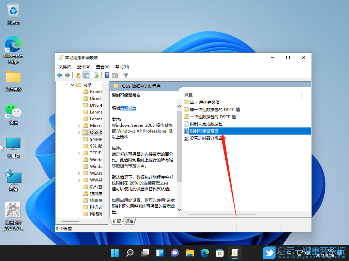Toggle the show/hide console tree icon
This screenshot has width=349, height=261.
point(86,75)
